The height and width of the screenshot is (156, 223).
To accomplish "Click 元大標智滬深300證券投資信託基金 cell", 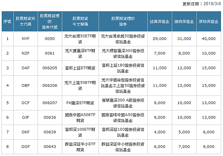I will (x=123, y=53).
